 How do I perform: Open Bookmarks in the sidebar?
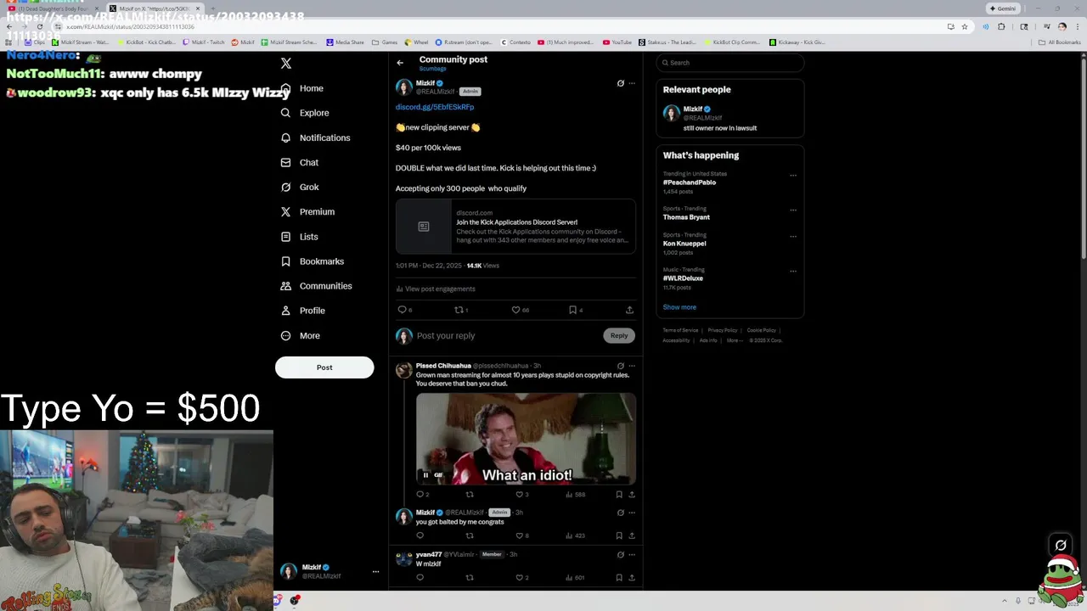[312, 261]
